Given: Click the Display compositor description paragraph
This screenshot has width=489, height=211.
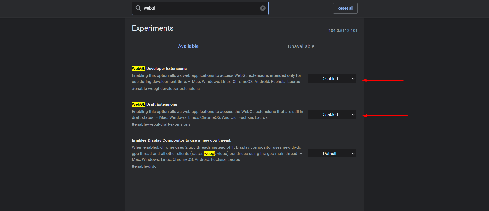Looking at the screenshot, I should [217, 153].
